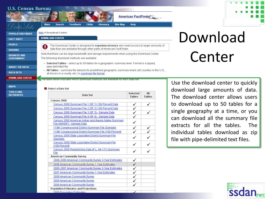Viewport: 265px width, 199px height.
Task: Open State Legislative District Summary File (Sample)
Action: [85, 137]
